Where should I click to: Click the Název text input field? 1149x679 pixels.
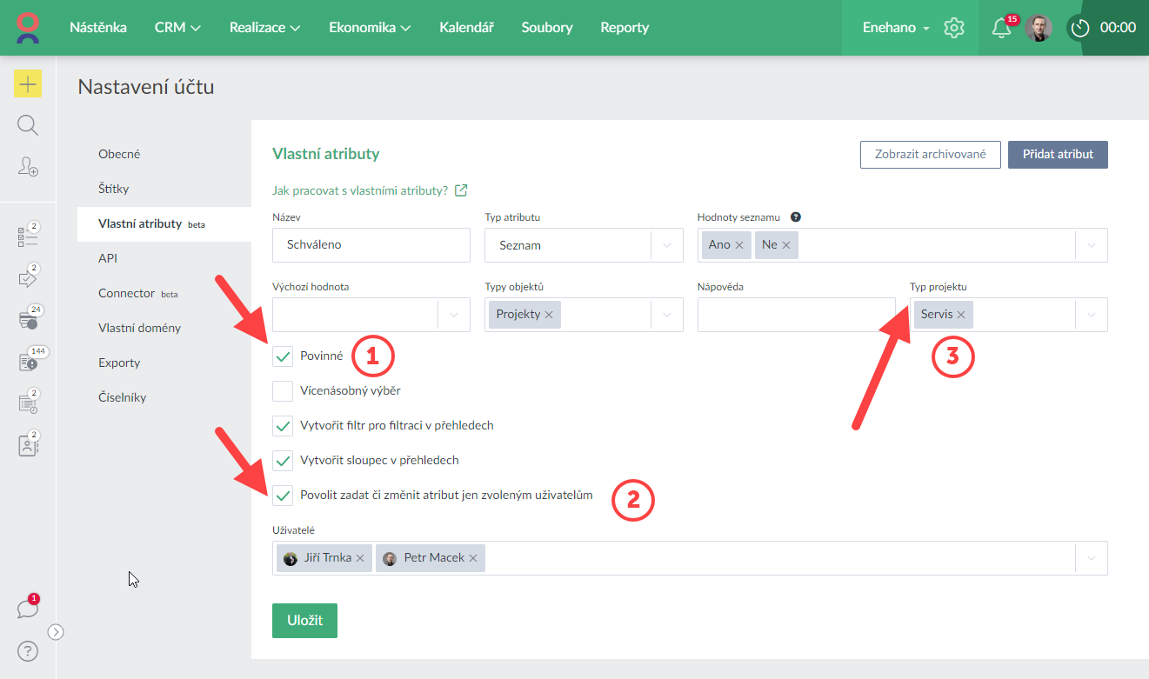click(x=371, y=245)
